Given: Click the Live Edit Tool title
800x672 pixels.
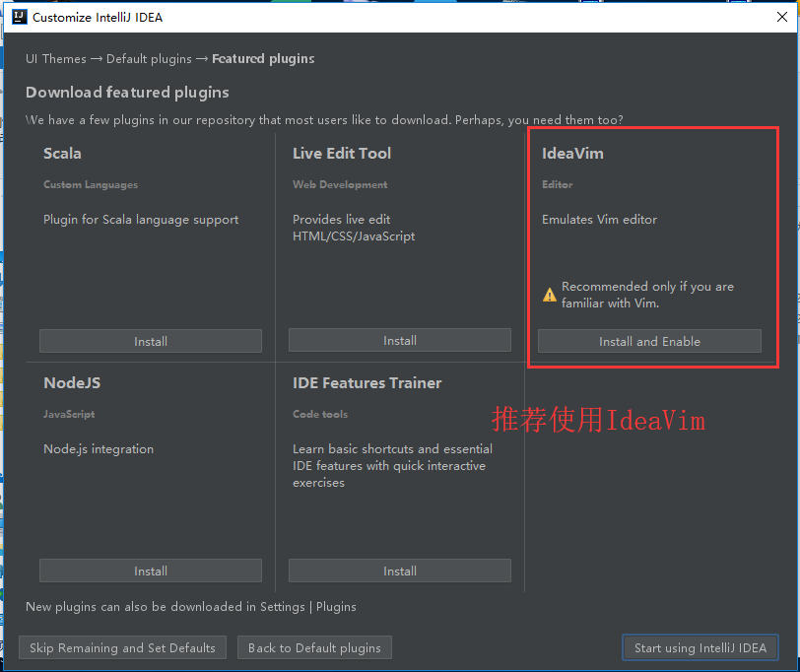Looking at the screenshot, I should (342, 153).
